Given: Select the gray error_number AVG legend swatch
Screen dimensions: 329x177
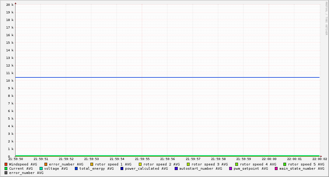Looking at the screenshot, I should (x=6, y=173).
